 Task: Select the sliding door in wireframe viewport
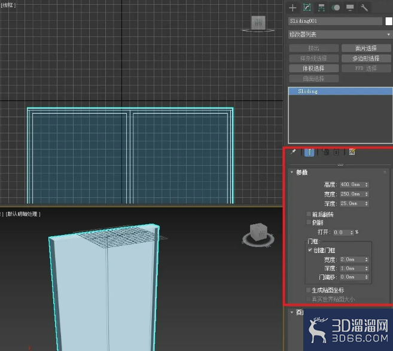130,155
